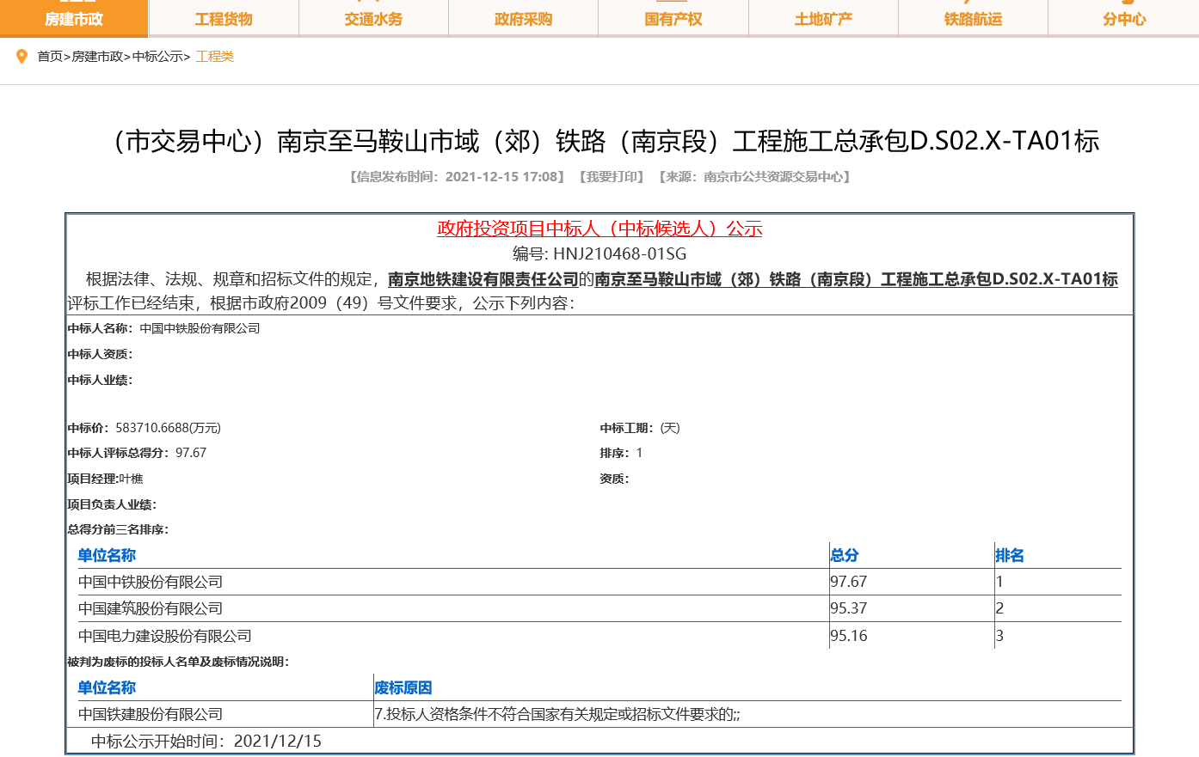Click the underlined 南京地铁建设有限责任公司 text
This screenshot has width=1199, height=757.
click(x=483, y=279)
